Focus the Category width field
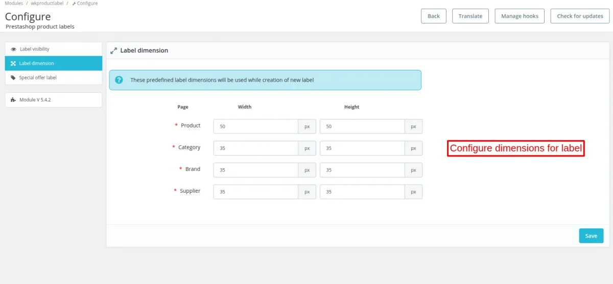This screenshot has height=284, width=613. click(256, 148)
